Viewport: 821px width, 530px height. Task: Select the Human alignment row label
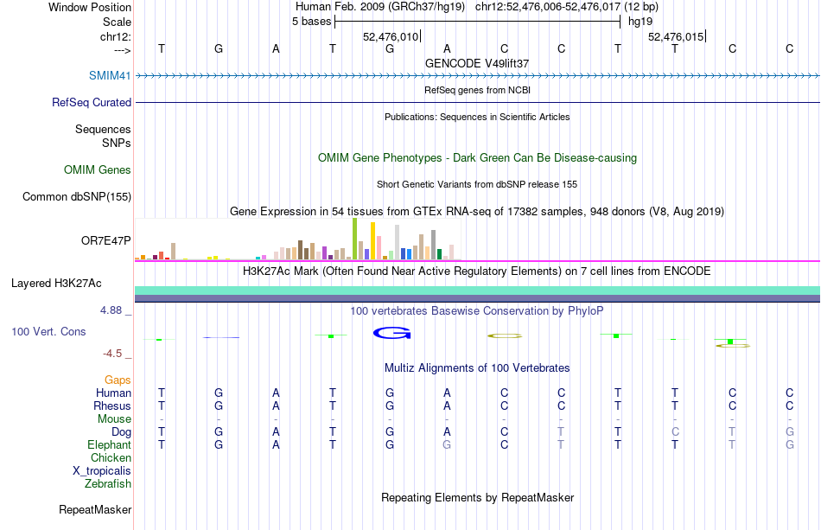[113, 393]
